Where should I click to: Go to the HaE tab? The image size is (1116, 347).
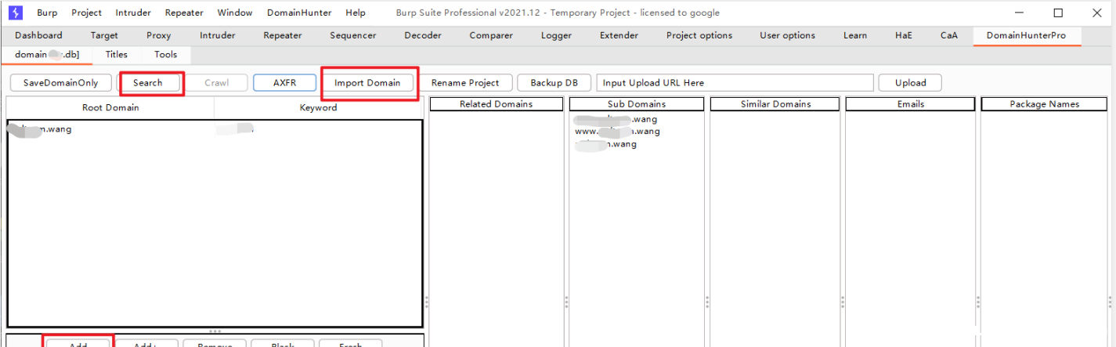pos(903,35)
